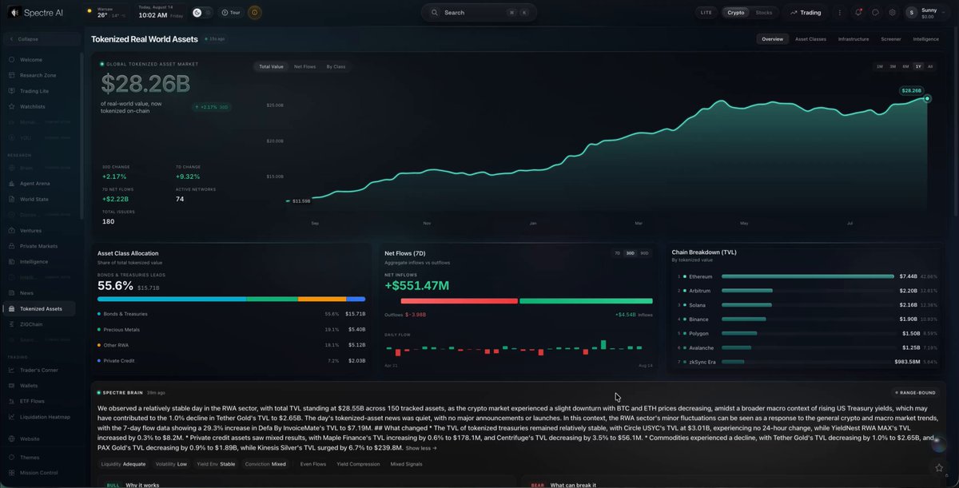Image resolution: width=959 pixels, height=488 pixels.
Task: Click the orange info circle icon
Action: (254, 13)
